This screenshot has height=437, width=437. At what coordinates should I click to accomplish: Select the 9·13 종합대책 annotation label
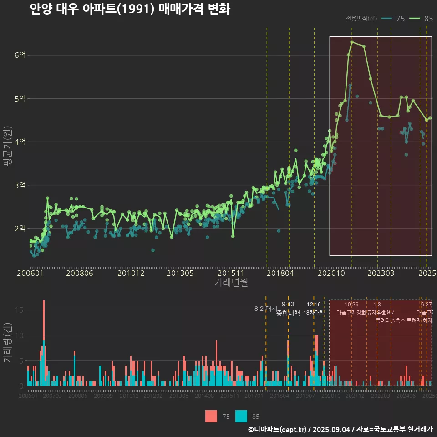[288, 309]
